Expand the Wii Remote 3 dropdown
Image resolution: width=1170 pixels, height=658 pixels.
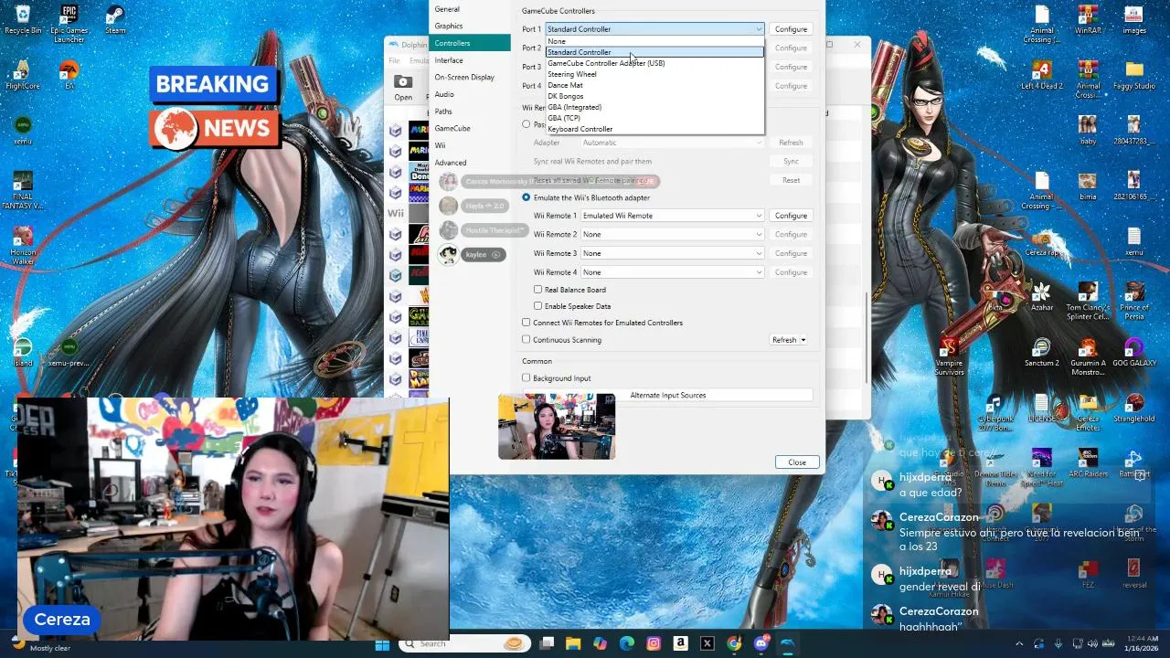click(672, 253)
